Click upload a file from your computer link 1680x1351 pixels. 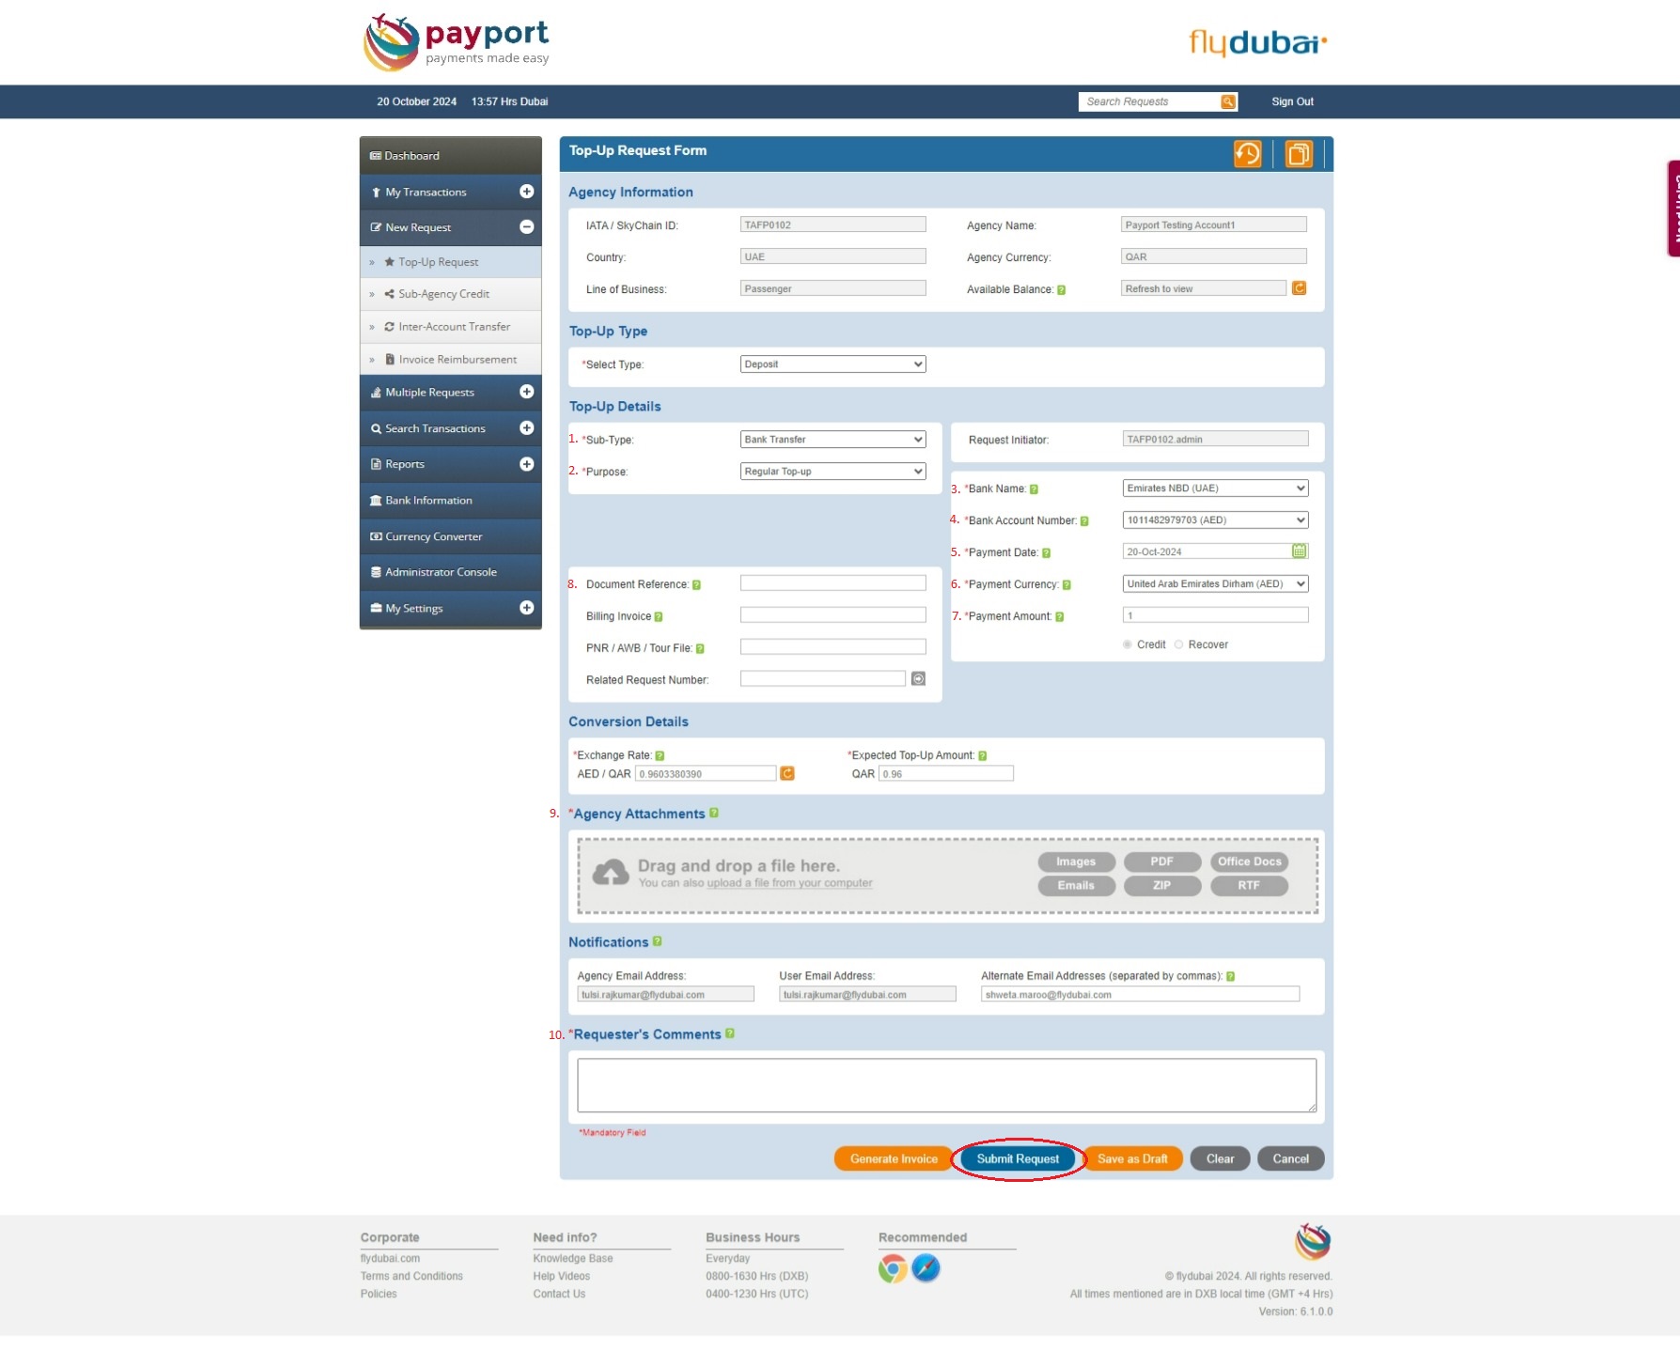click(789, 883)
